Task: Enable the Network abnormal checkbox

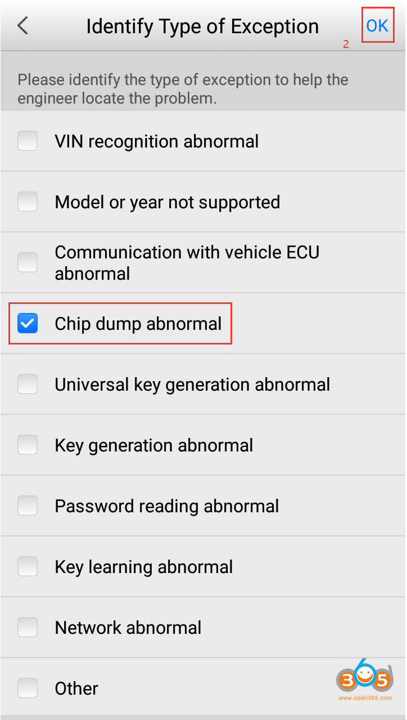Action: click(28, 628)
